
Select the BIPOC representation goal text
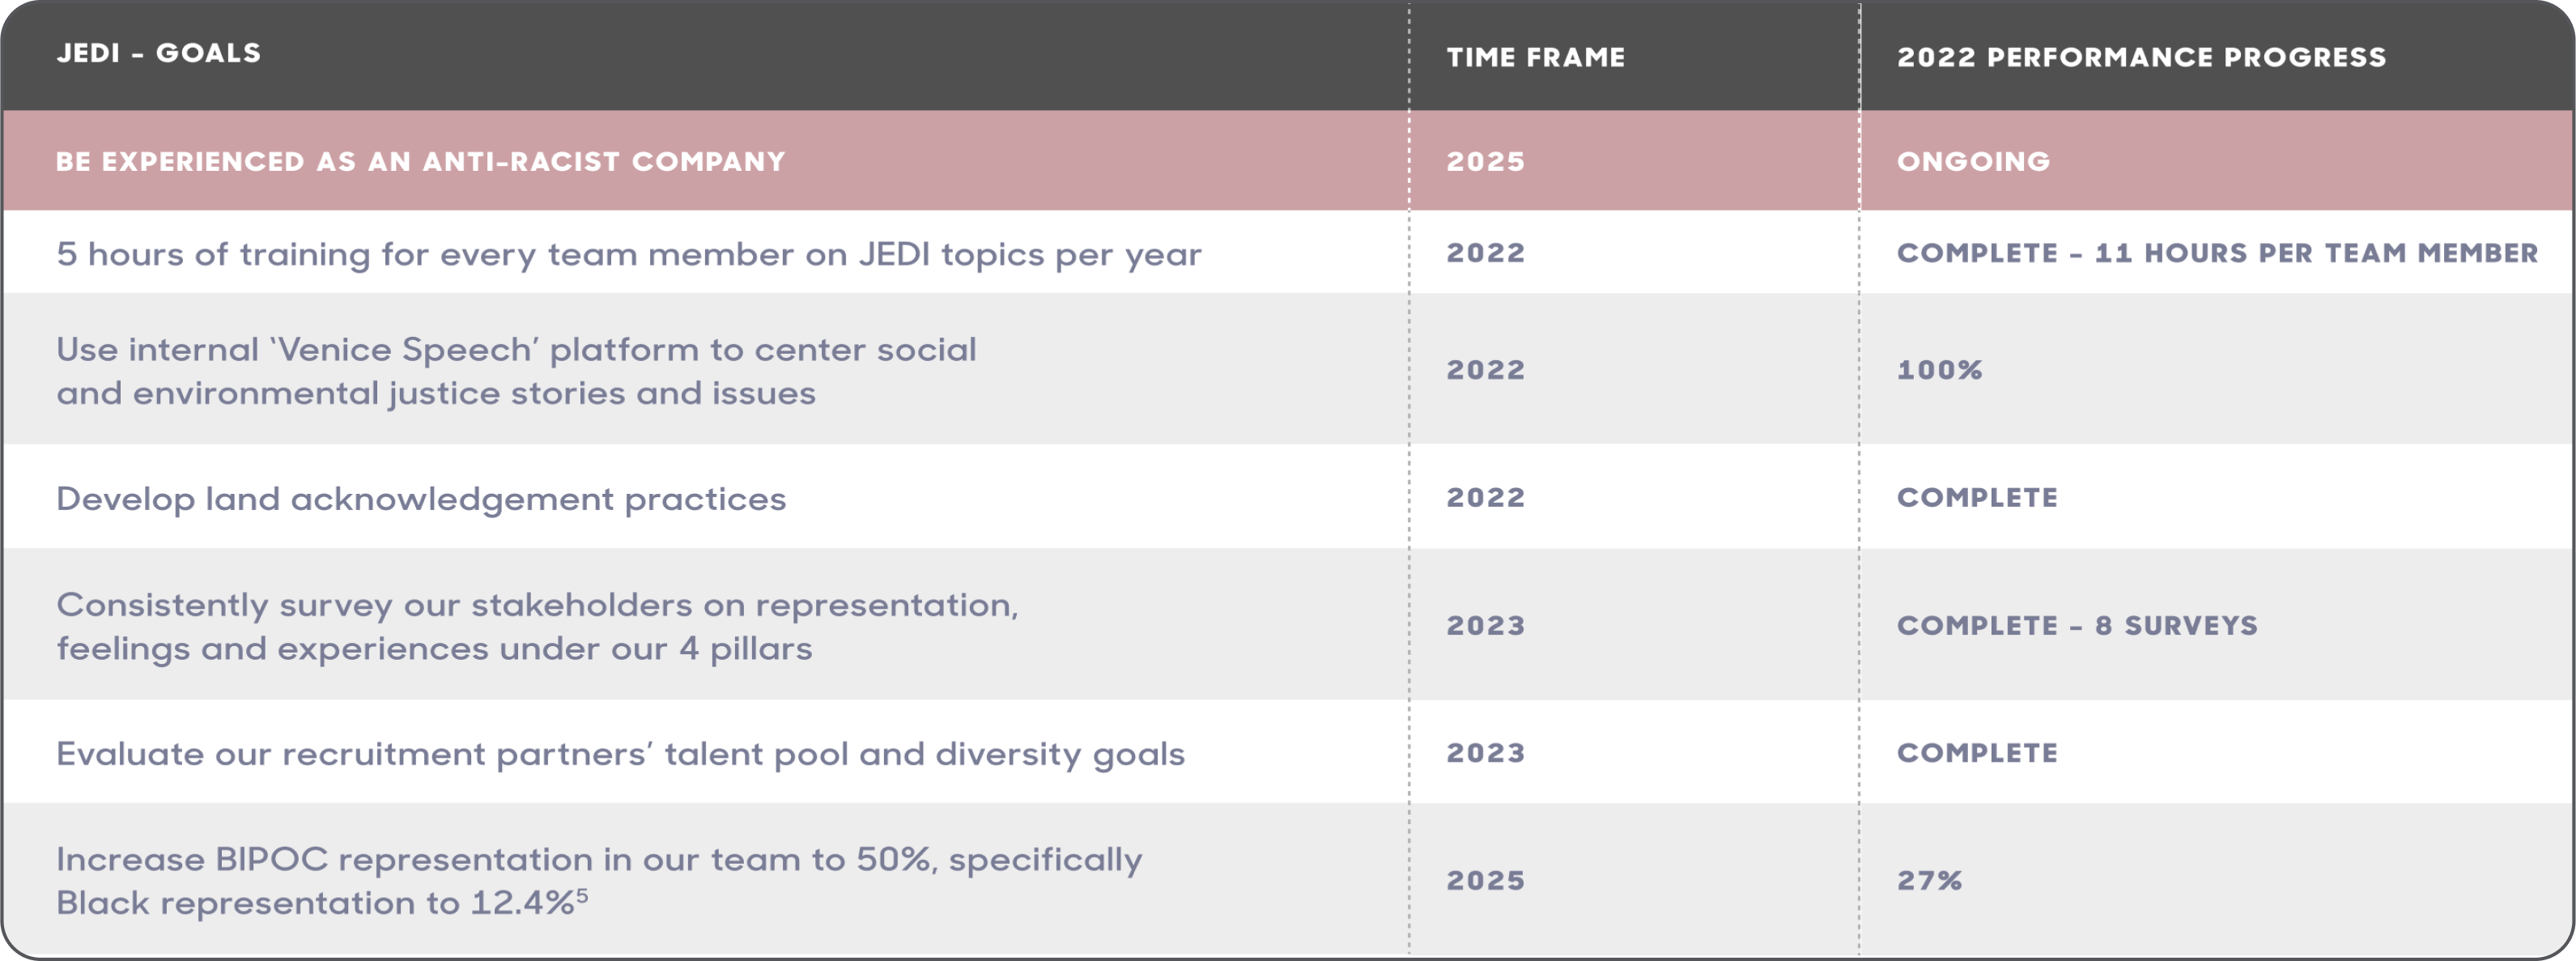[x=598, y=881]
